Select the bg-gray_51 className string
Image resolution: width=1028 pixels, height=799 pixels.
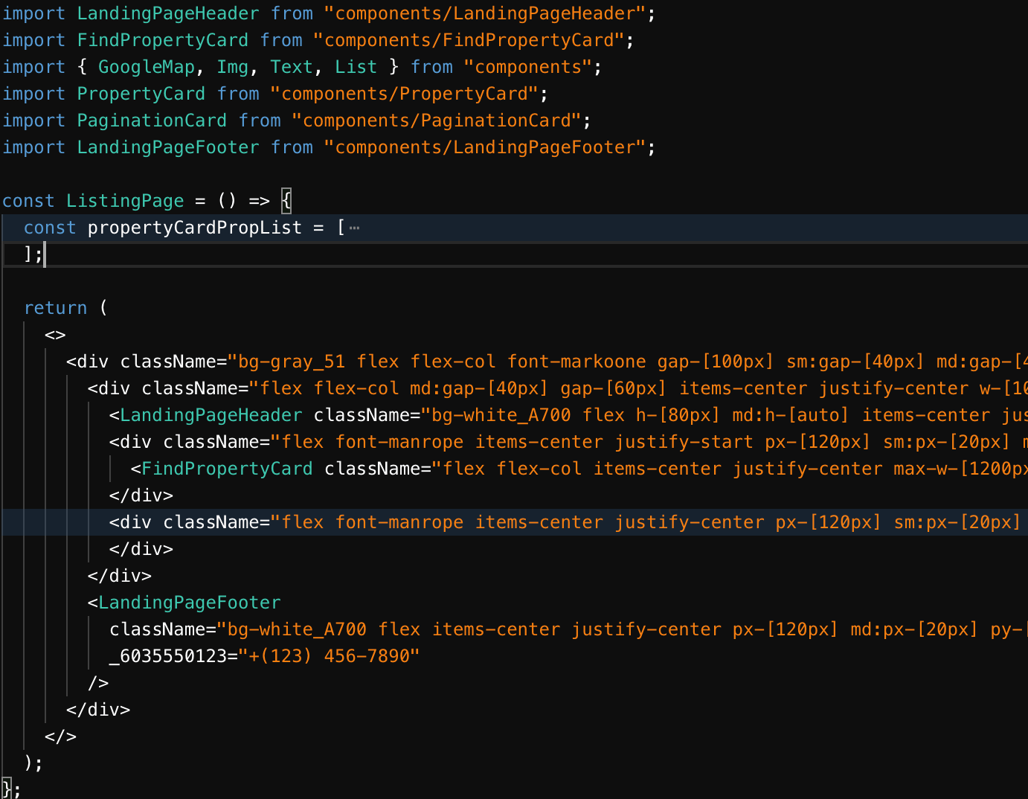click(x=289, y=361)
